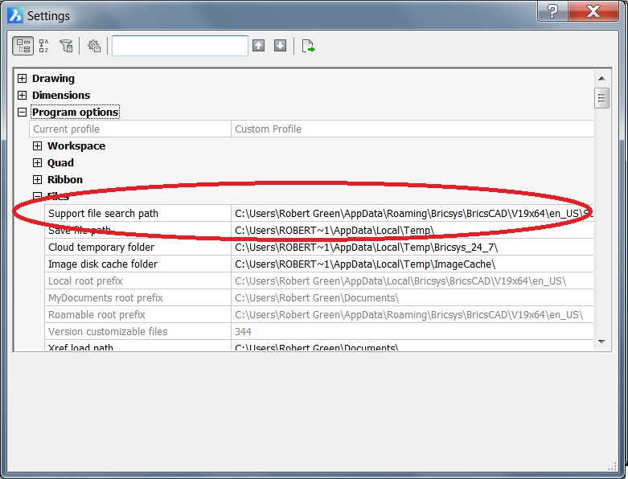Click the vertical scrollbar thumb
Screen dimensions: 628x479
601,98
